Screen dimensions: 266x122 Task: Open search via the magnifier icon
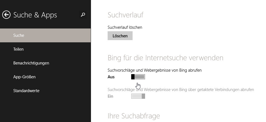pyautogui.click(x=83, y=15)
